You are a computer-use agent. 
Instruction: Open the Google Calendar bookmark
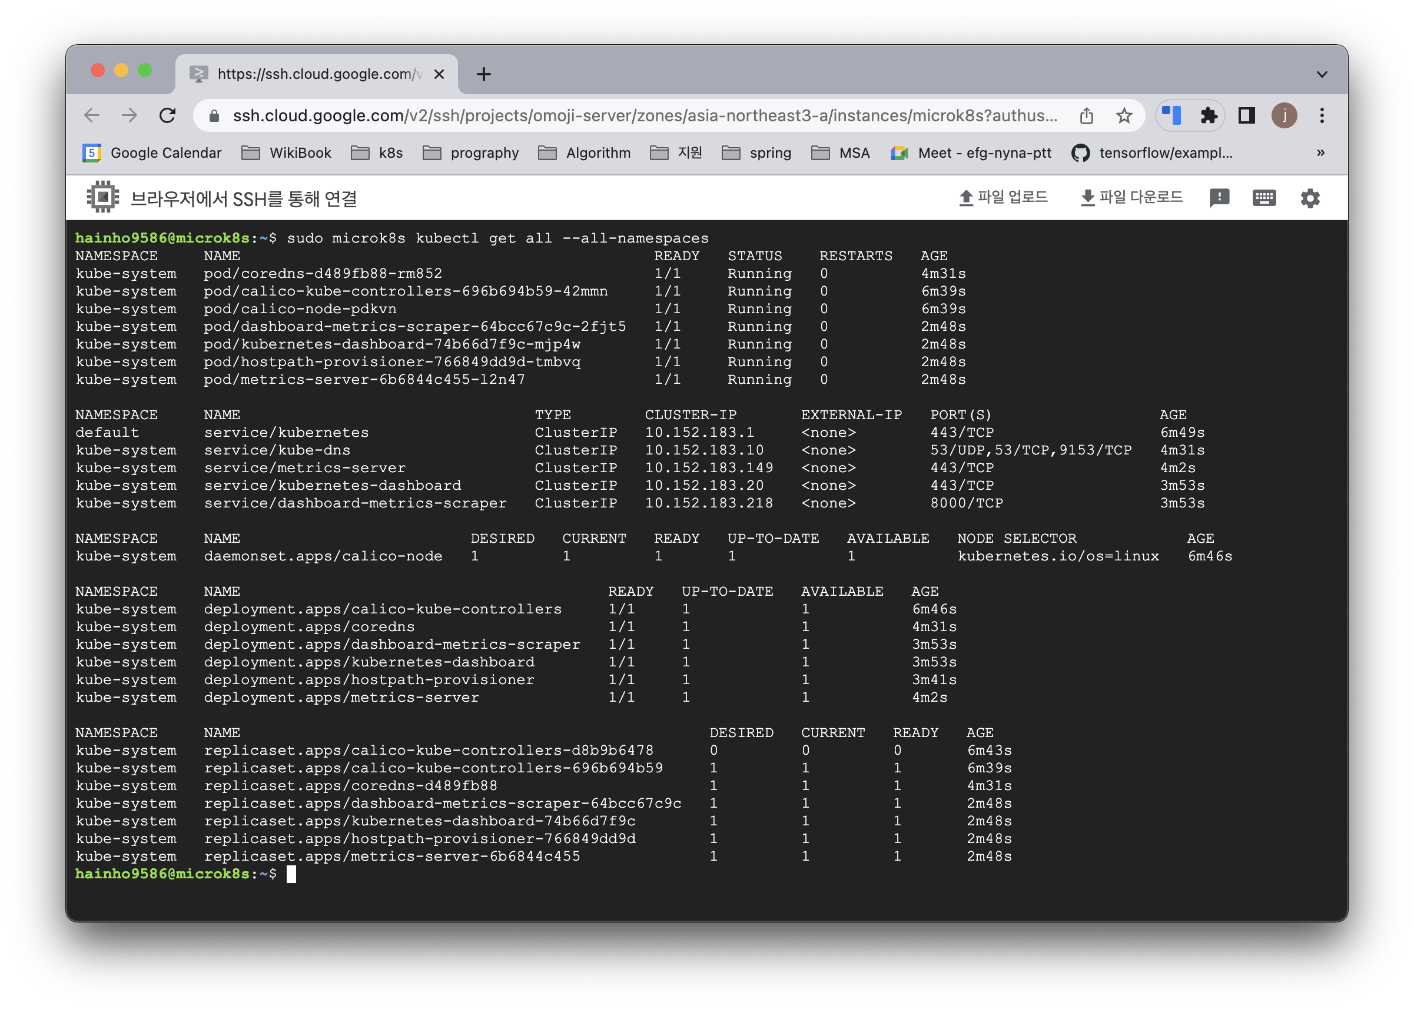pos(152,153)
